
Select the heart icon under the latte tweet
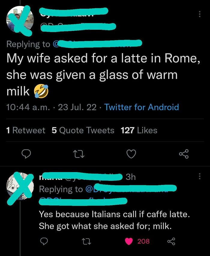click(131, 154)
